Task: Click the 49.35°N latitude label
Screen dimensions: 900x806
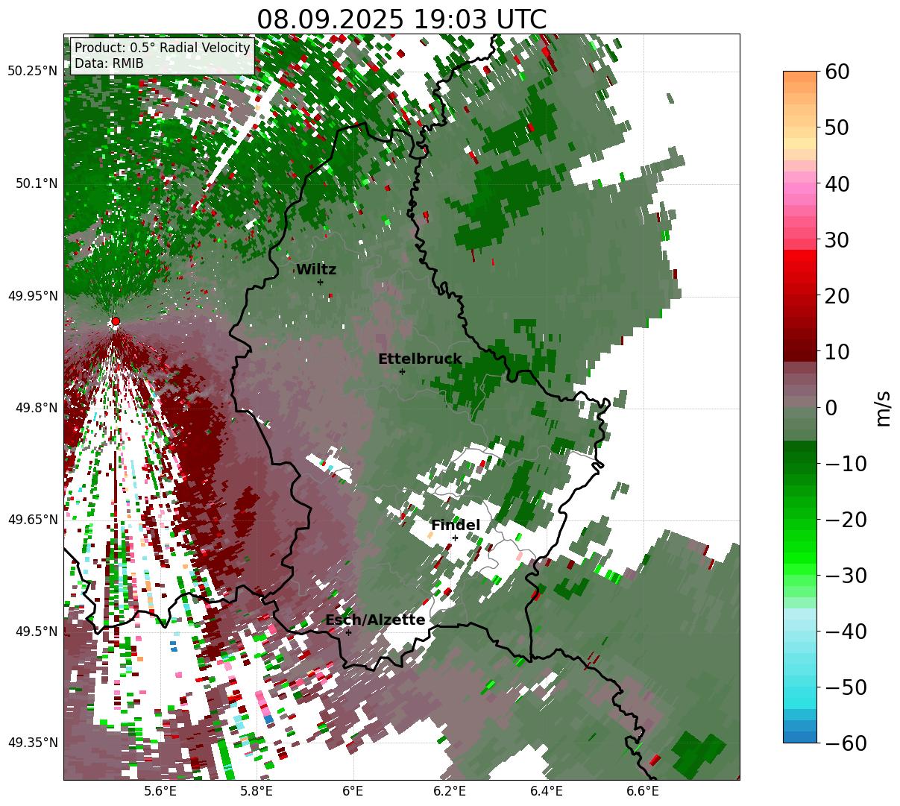Action: click(32, 743)
